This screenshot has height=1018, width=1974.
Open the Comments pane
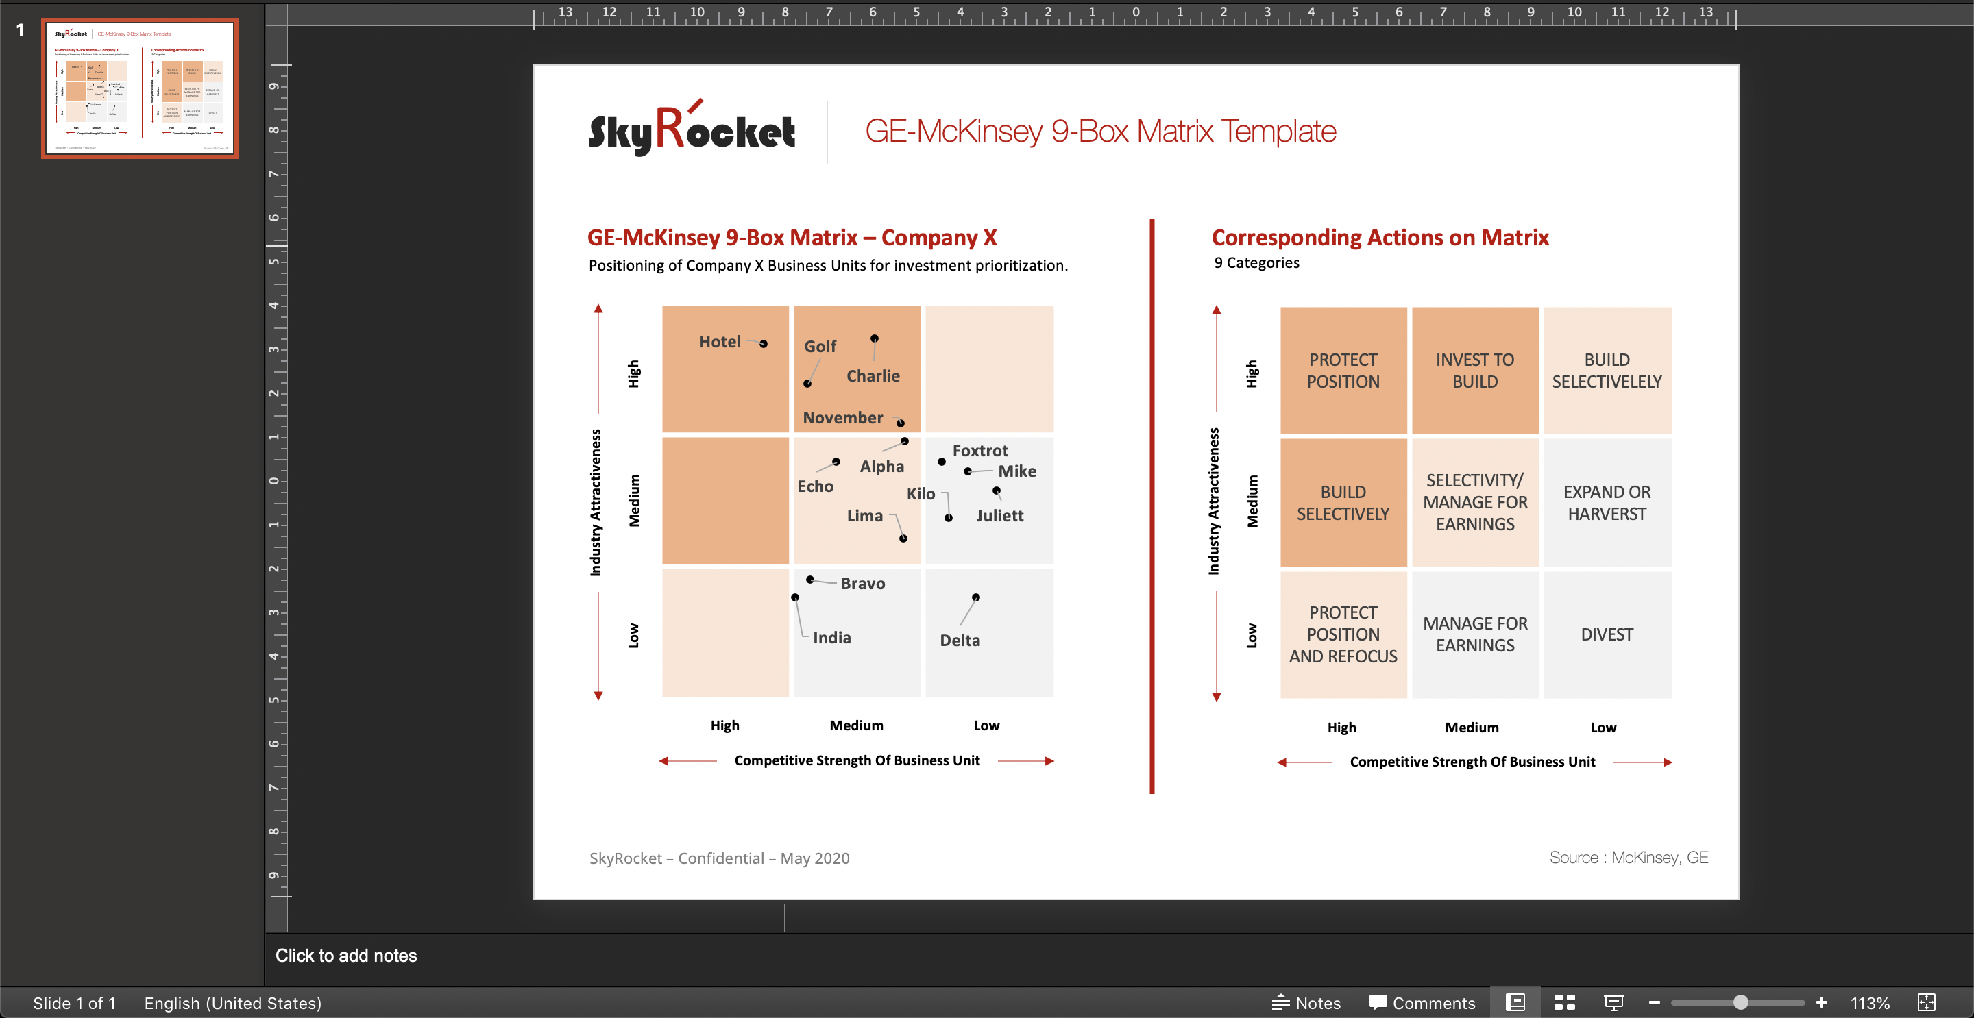click(1422, 1003)
